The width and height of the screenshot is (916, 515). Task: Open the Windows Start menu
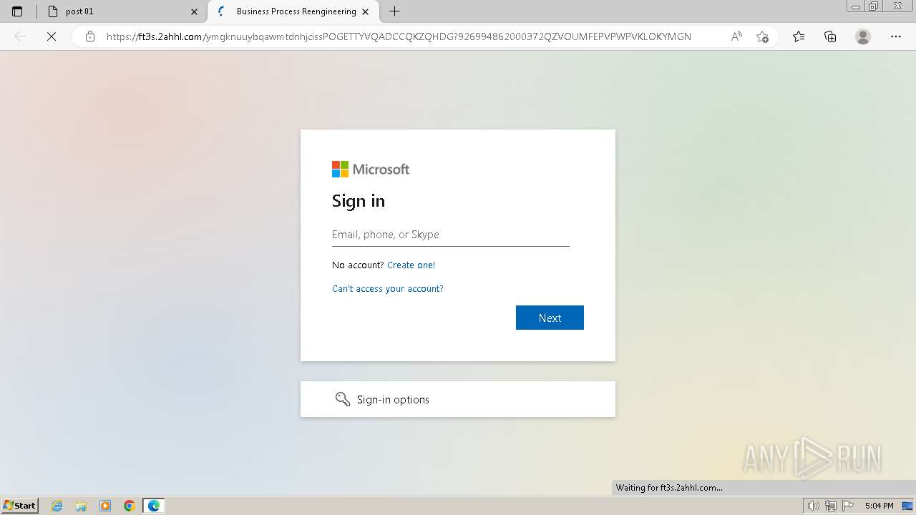tap(20, 506)
